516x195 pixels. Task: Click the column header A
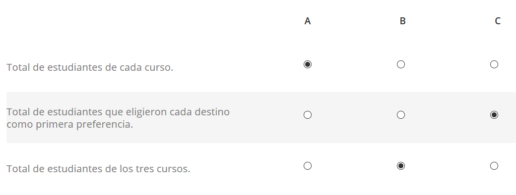pyautogui.click(x=307, y=21)
